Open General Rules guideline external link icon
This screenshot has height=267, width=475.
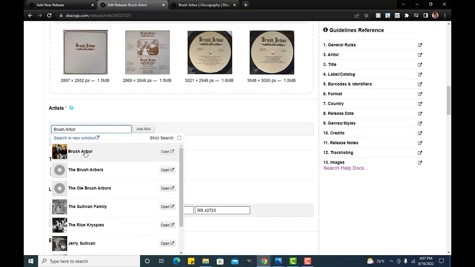420,45
